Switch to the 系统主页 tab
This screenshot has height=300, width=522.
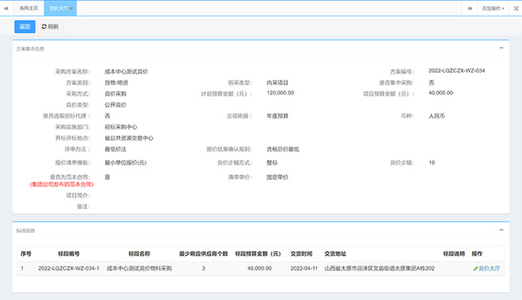pyautogui.click(x=28, y=9)
